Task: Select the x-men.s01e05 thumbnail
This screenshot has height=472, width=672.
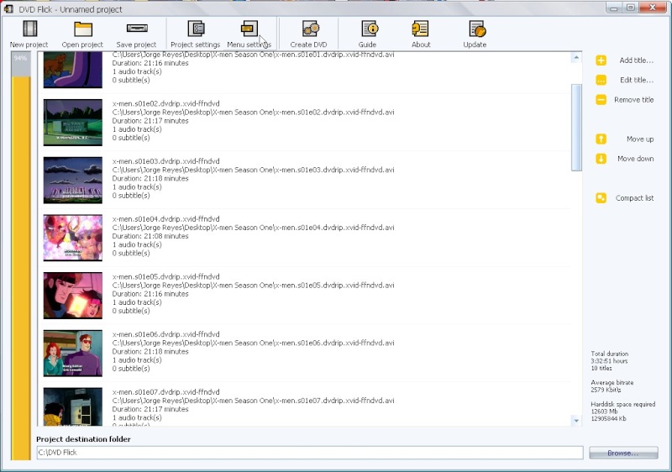Action: tap(73, 296)
